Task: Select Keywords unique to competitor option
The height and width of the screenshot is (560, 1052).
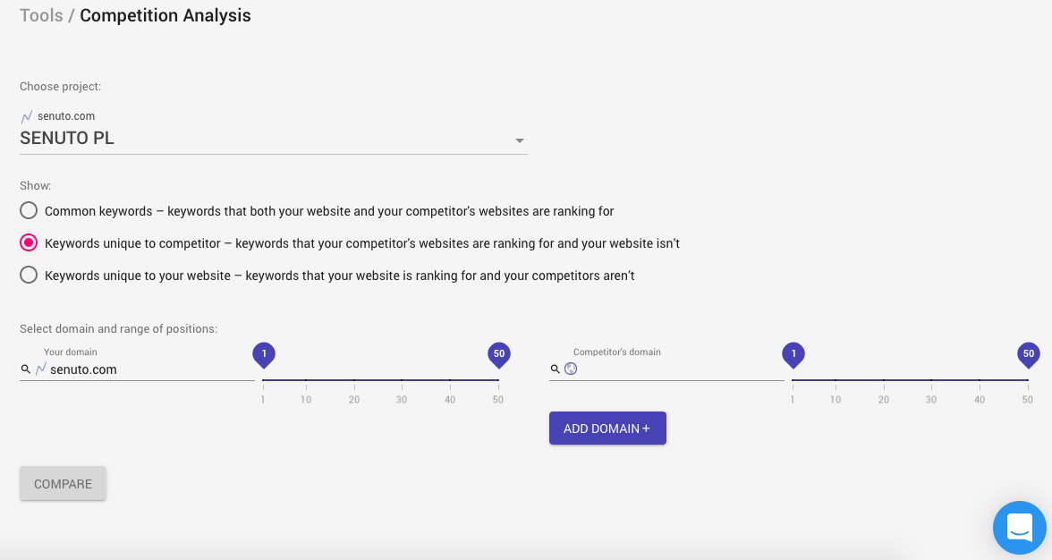Action: [30, 243]
